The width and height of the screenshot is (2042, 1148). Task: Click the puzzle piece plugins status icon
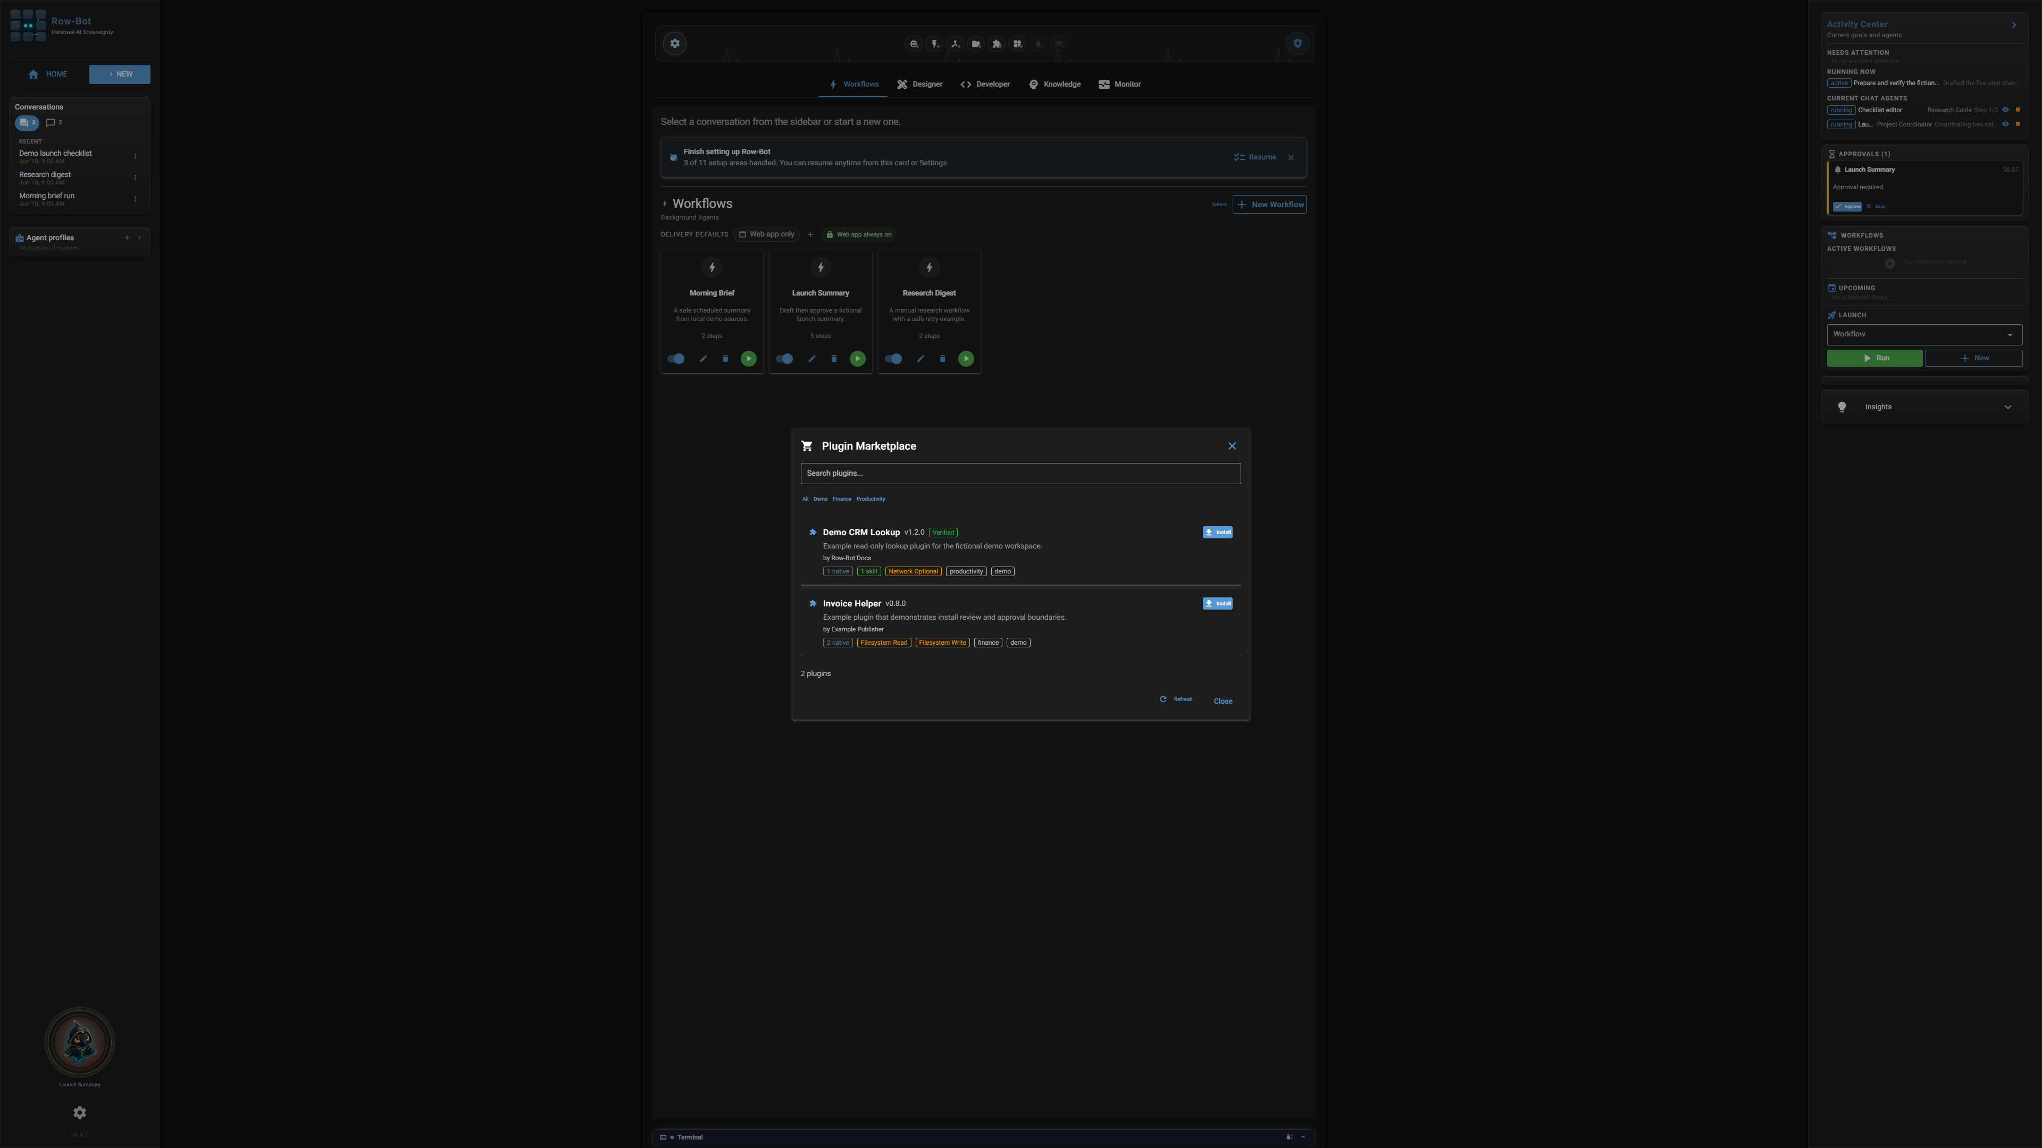pyautogui.click(x=997, y=44)
